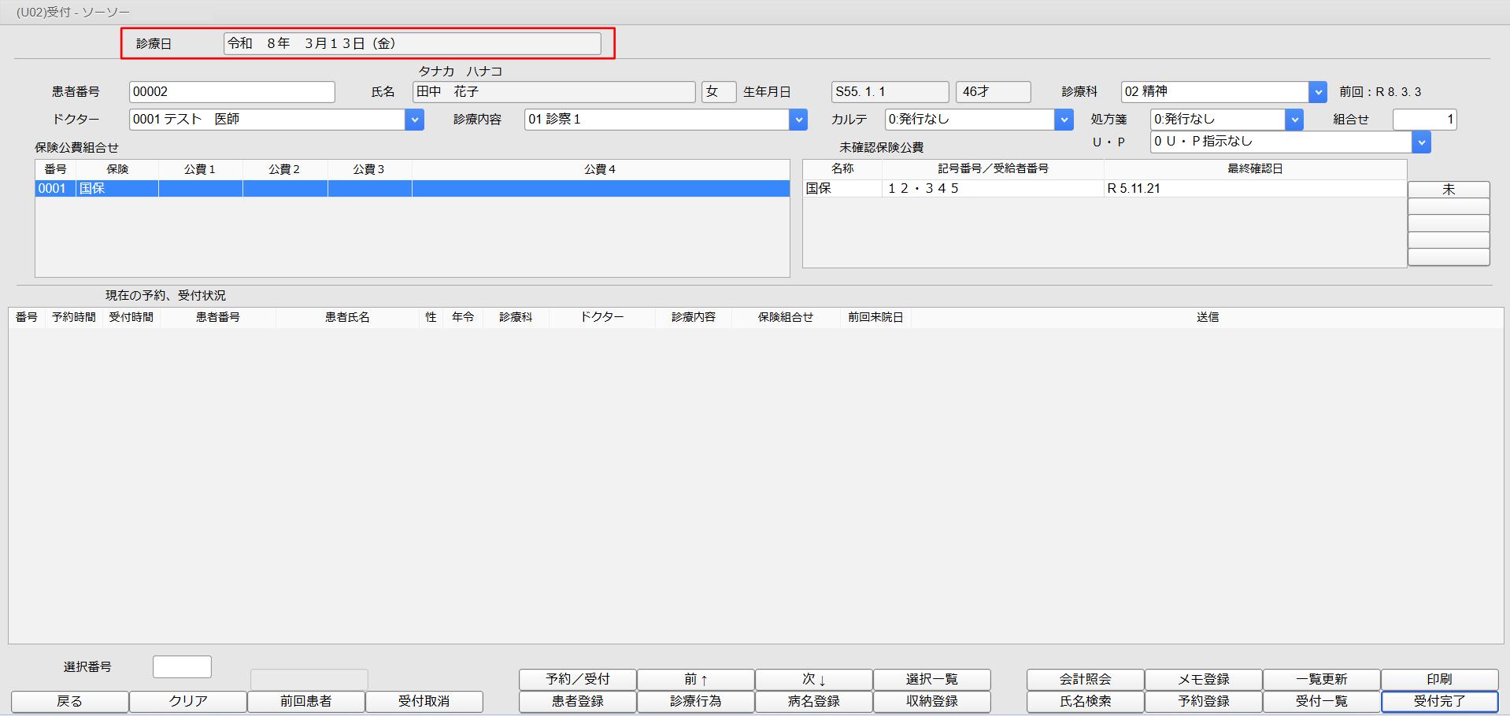
Task: Click the 未 confirmation button
Action: pos(1448,190)
